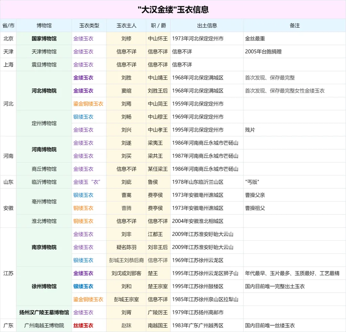Viewport: 346px width, 332px height.
Task: Select the 玉衣类型 column header
Action: [89, 26]
